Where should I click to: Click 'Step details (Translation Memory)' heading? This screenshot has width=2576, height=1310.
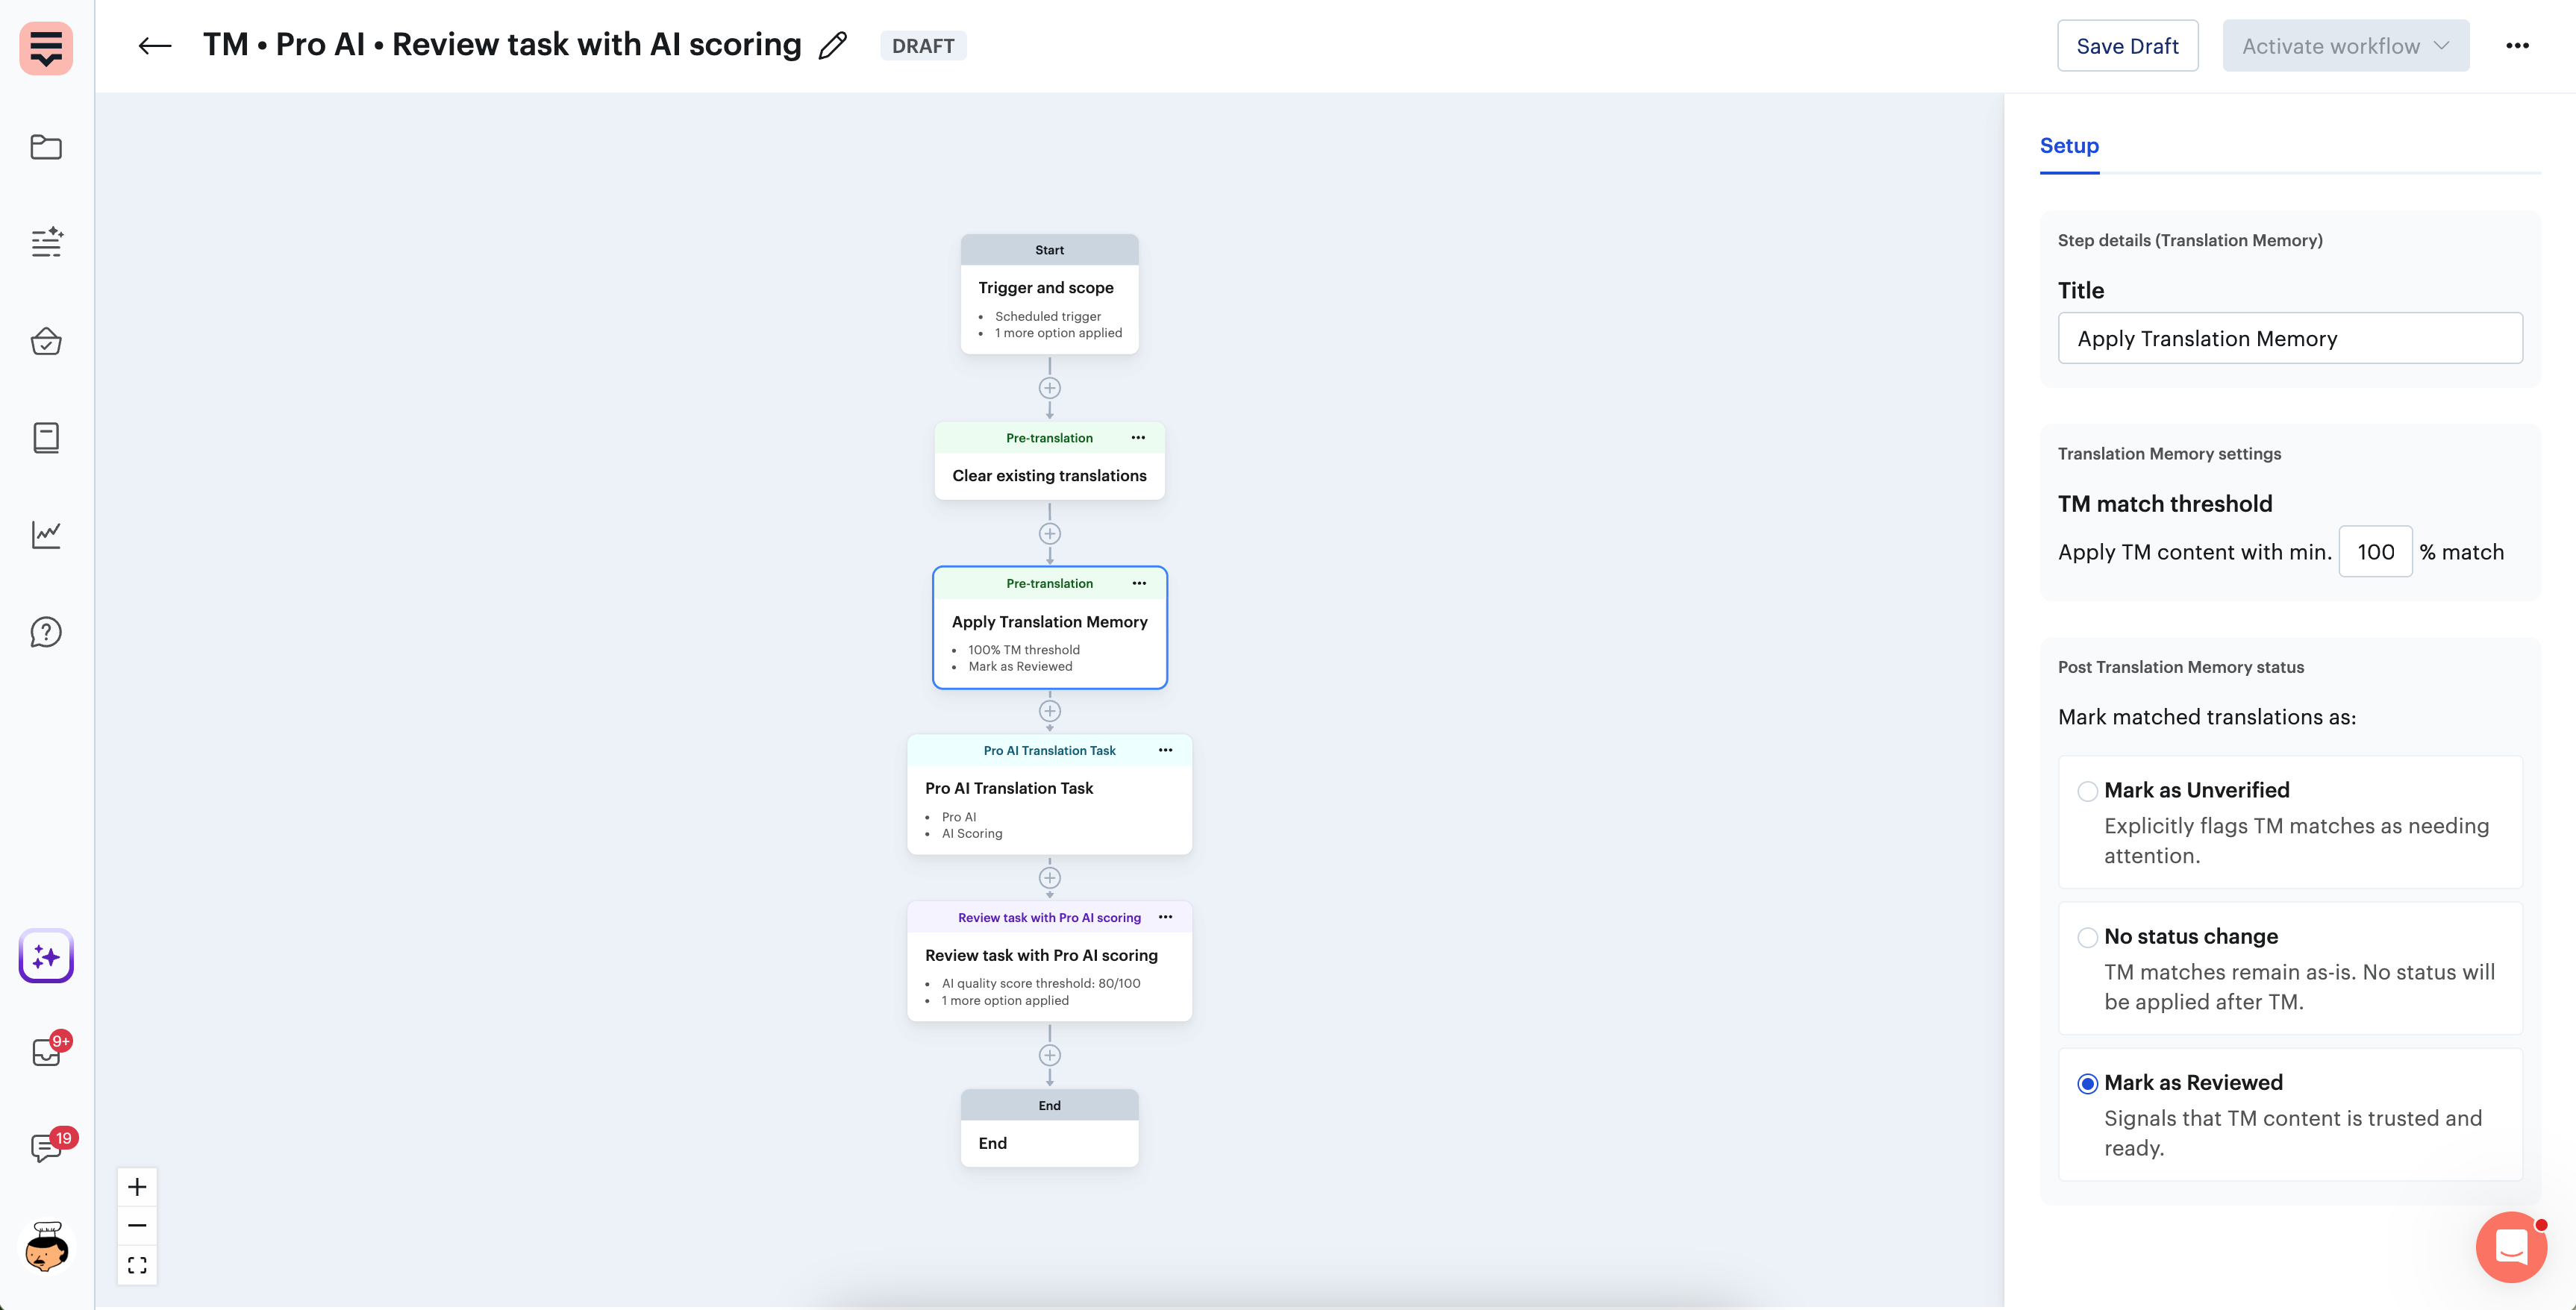click(x=2190, y=241)
